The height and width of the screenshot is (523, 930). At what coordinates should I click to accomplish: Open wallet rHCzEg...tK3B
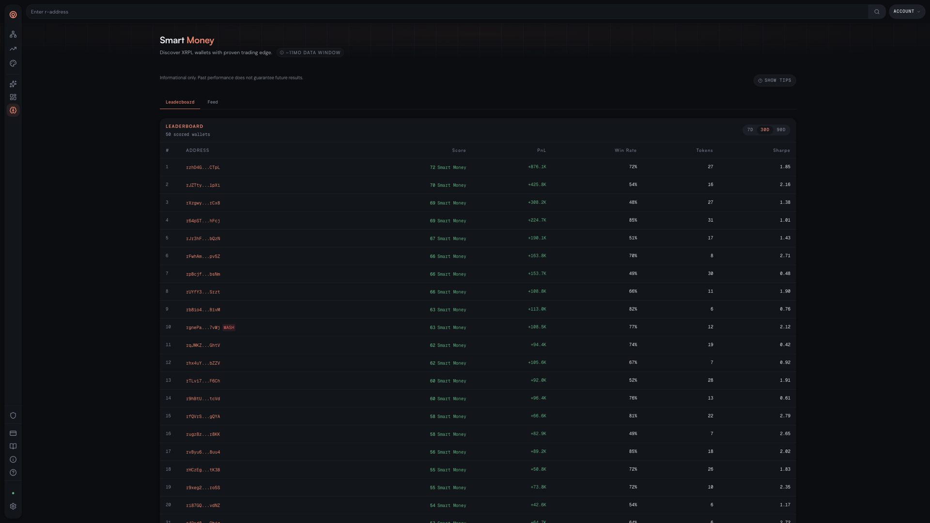203,470
